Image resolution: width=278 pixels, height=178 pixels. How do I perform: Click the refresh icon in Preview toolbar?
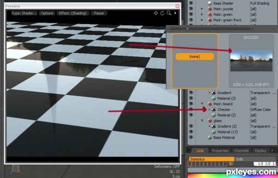point(162,13)
